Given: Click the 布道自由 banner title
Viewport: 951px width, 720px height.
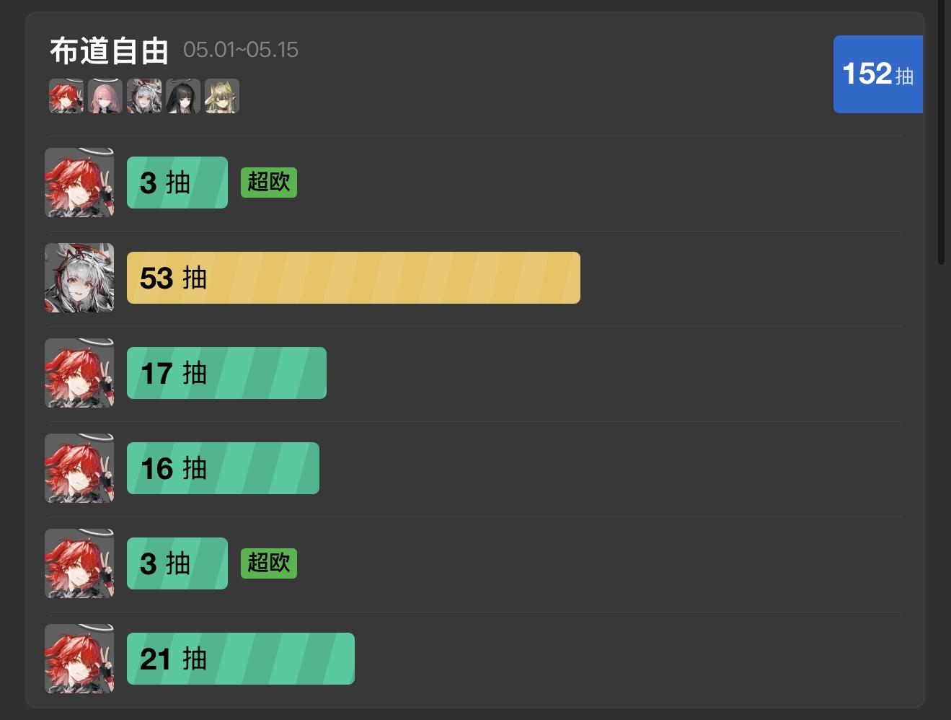Looking at the screenshot, I should 109,51.
